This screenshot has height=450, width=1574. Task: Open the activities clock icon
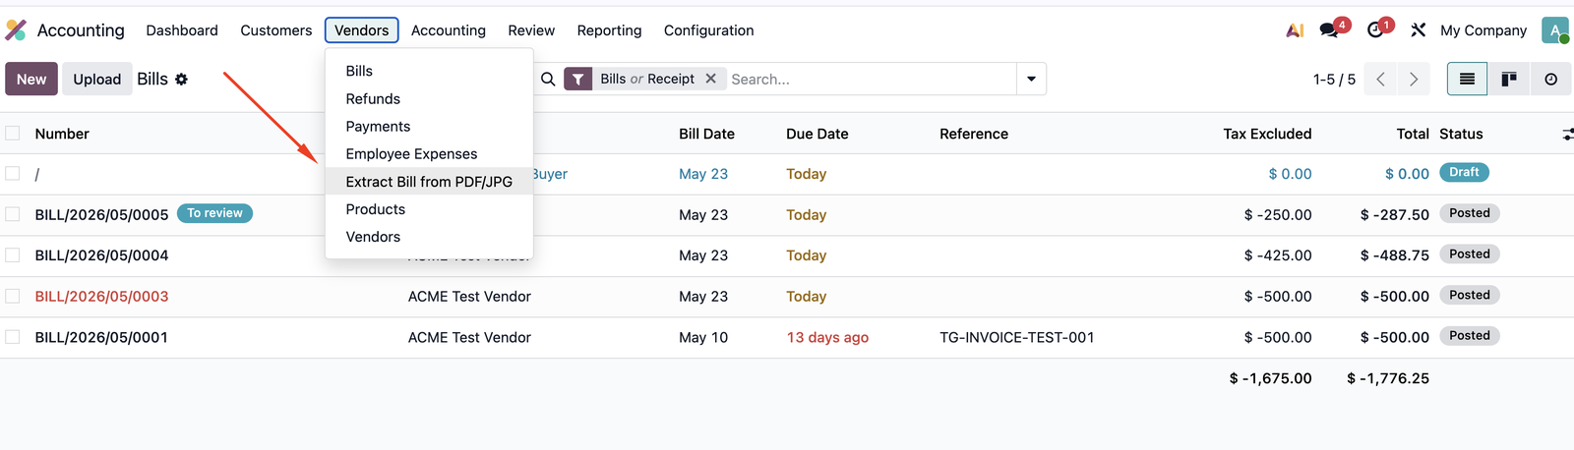click(x=1375, y=30)
